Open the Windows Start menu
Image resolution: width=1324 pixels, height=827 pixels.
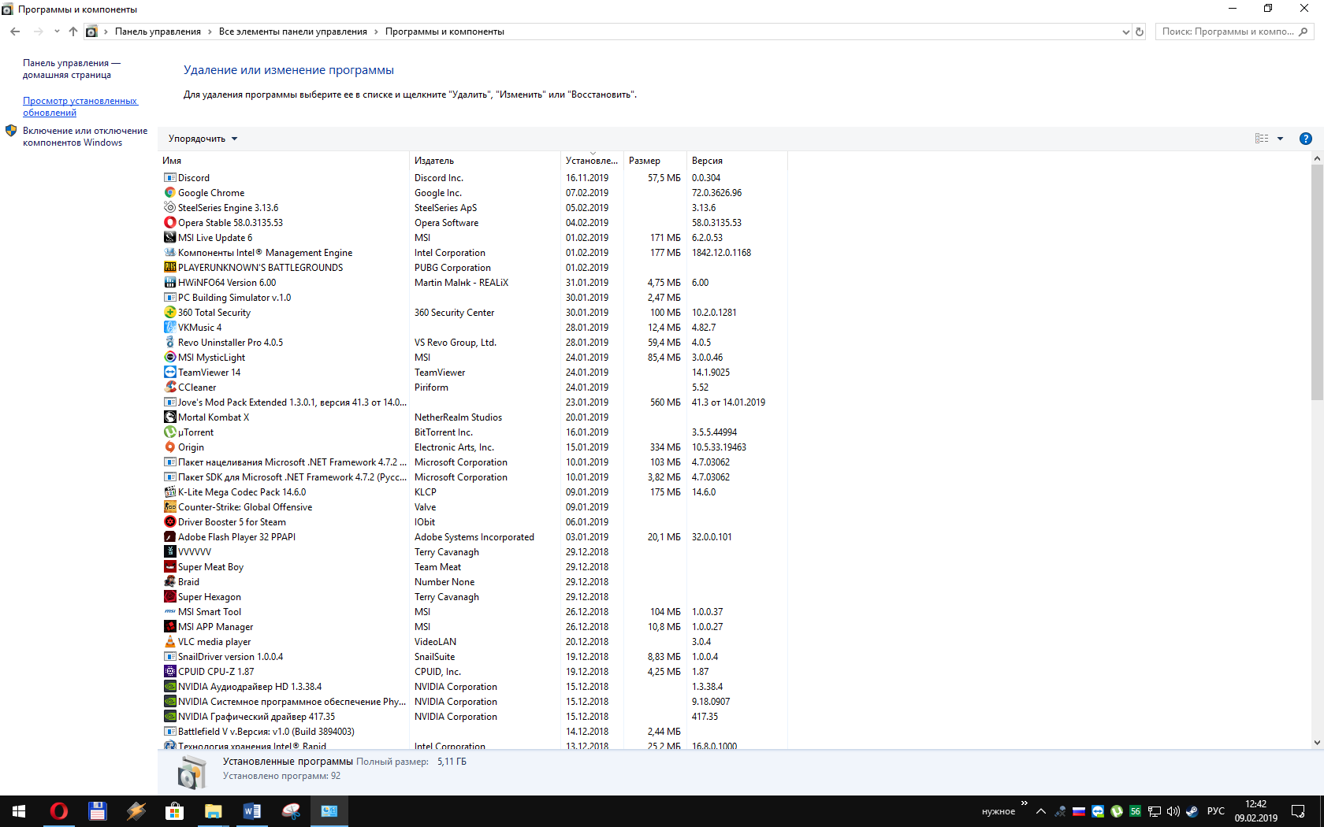click(19, 811)
